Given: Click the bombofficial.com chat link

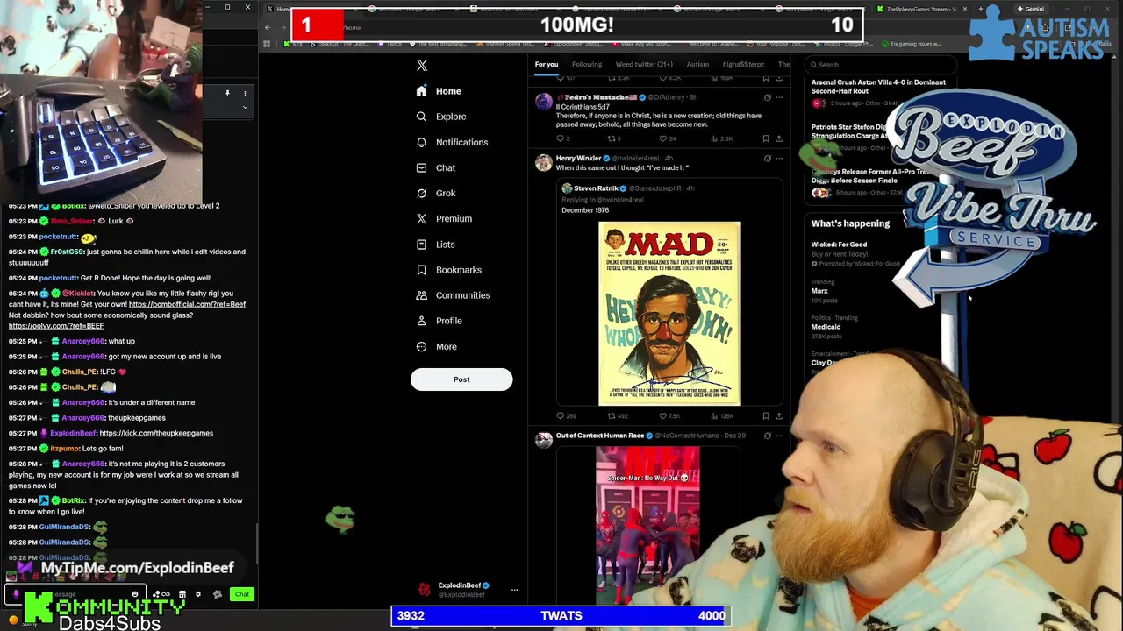Looking at the screenshot, I should coord(187,304).
